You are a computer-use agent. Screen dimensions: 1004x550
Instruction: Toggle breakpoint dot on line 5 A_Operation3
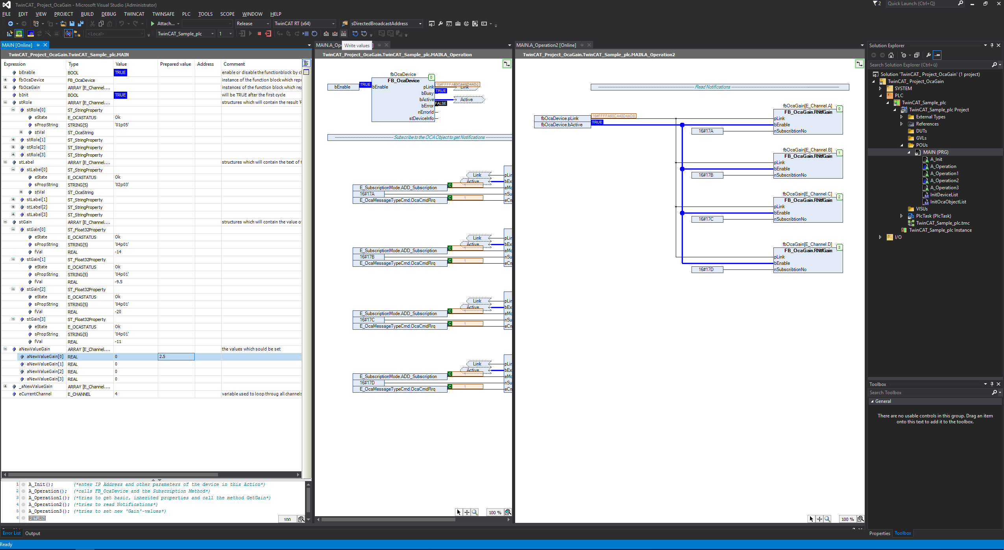pos(24,511)
